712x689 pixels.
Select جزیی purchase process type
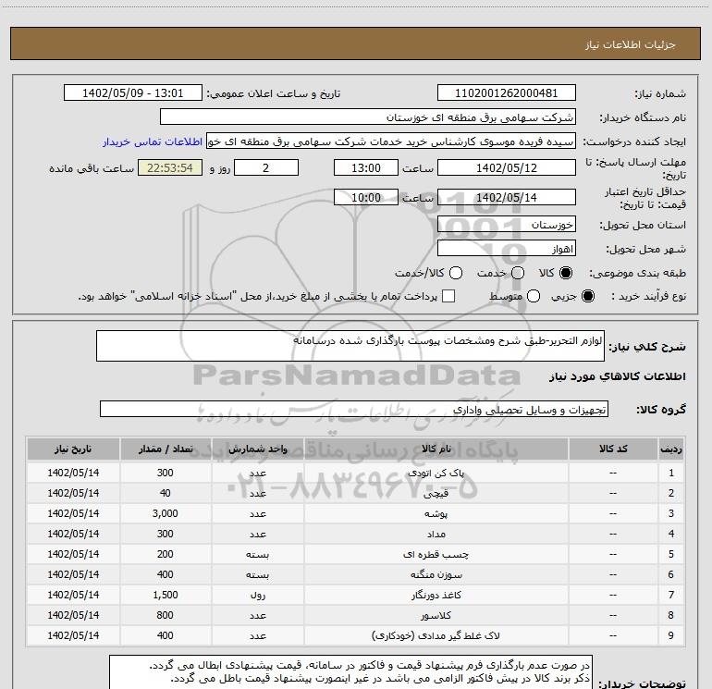[589, 297]
